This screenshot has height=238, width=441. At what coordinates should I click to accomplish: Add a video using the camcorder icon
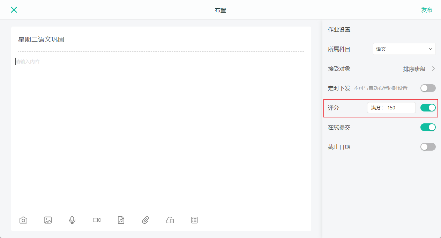coord(97,220)
